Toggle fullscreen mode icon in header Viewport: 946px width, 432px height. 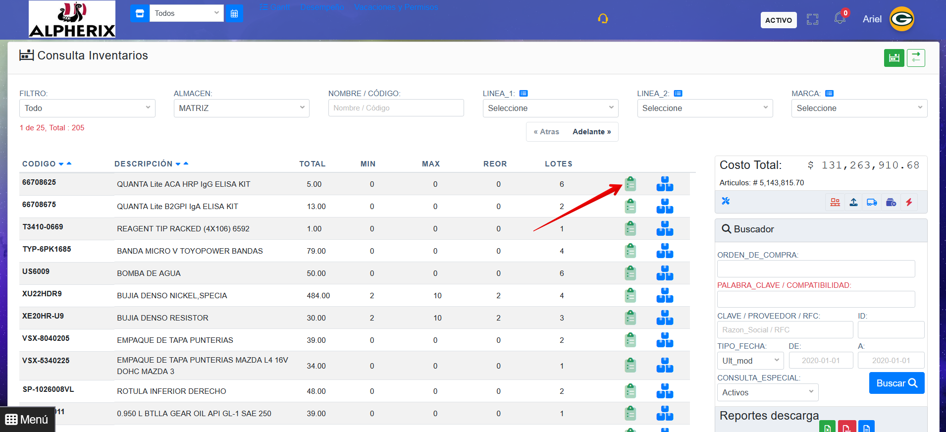pyautogui.click(x=812, y=19)
